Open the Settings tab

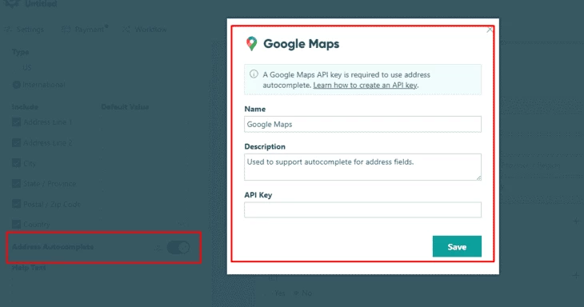(x=24, y=30)
